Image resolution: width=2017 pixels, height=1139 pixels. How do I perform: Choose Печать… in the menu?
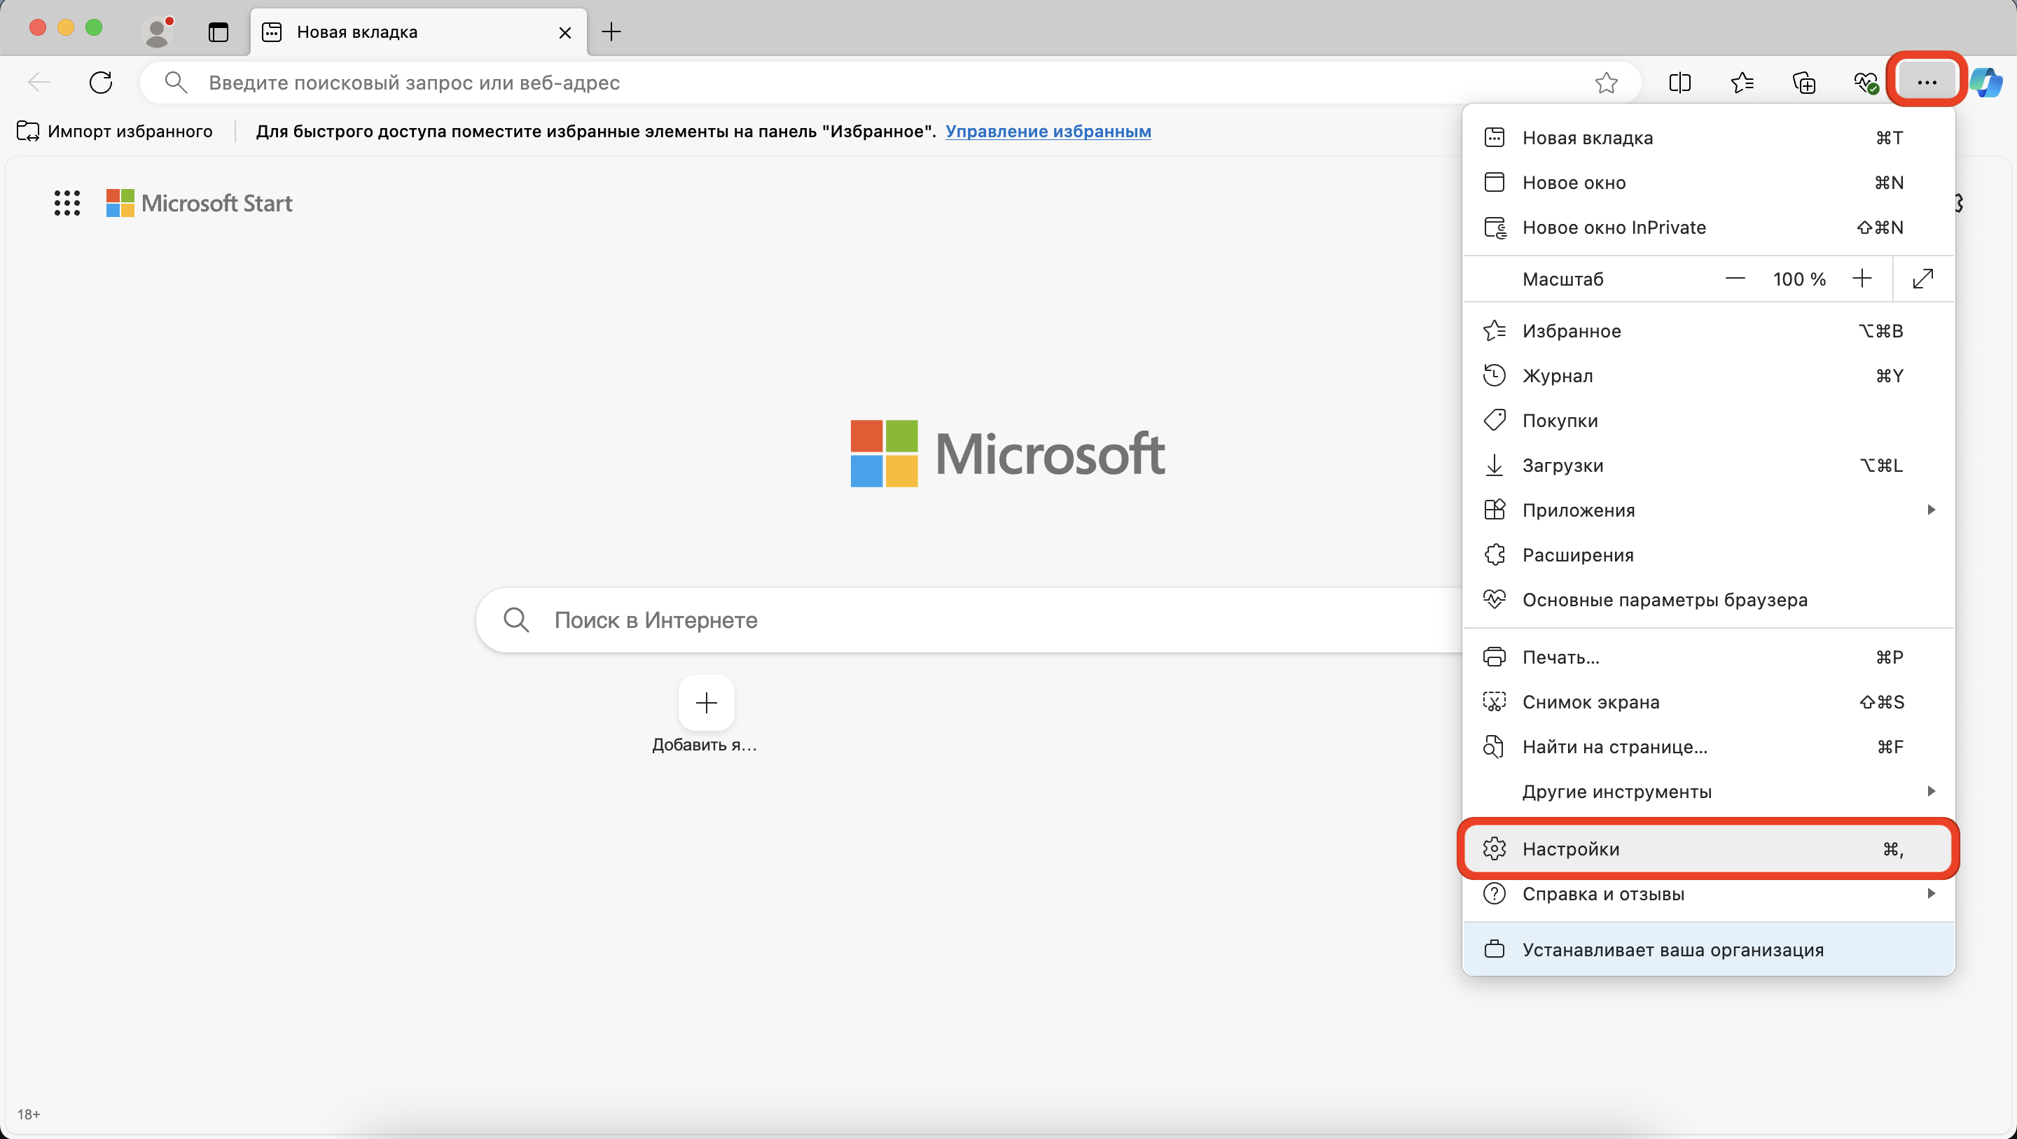point(1709,657)
